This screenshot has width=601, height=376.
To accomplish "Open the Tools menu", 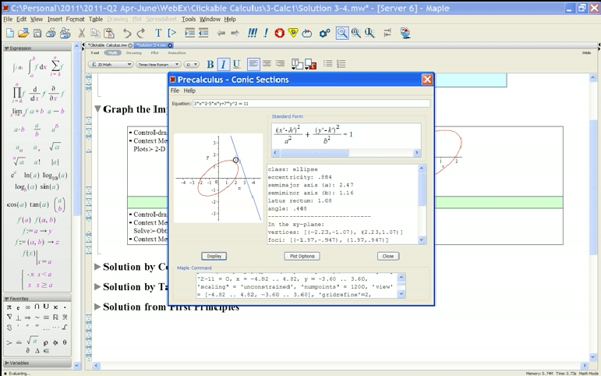I will click(x=189, y=20).
